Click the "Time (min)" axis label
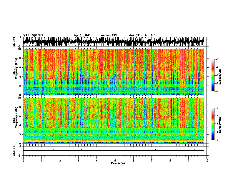Viewport: 233px width, 180px height. (x=118, y=163)
